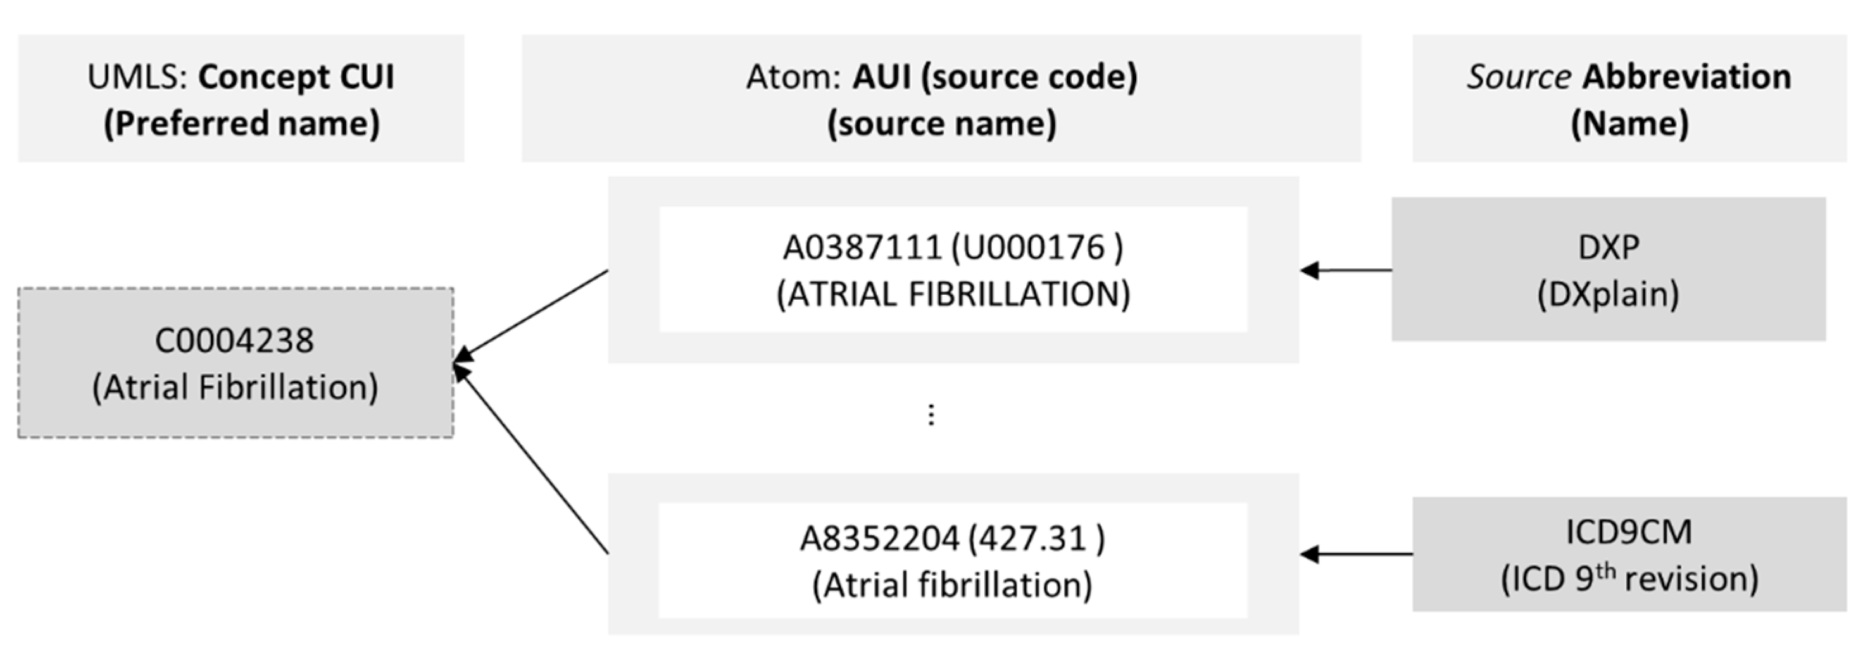Click the 427.31 source code text

tap(1036, 539)
